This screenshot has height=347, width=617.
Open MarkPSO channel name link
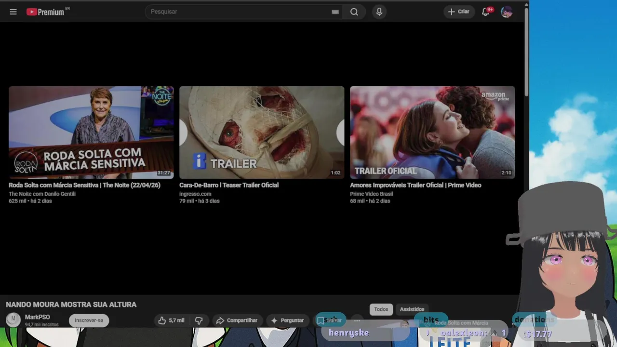tap(37, 317)
